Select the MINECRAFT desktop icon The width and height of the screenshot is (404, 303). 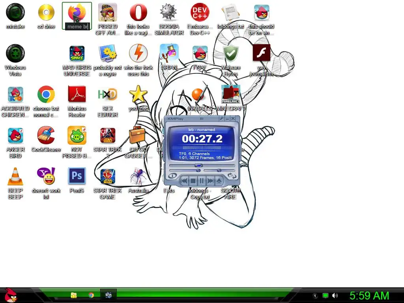point(230,94)
